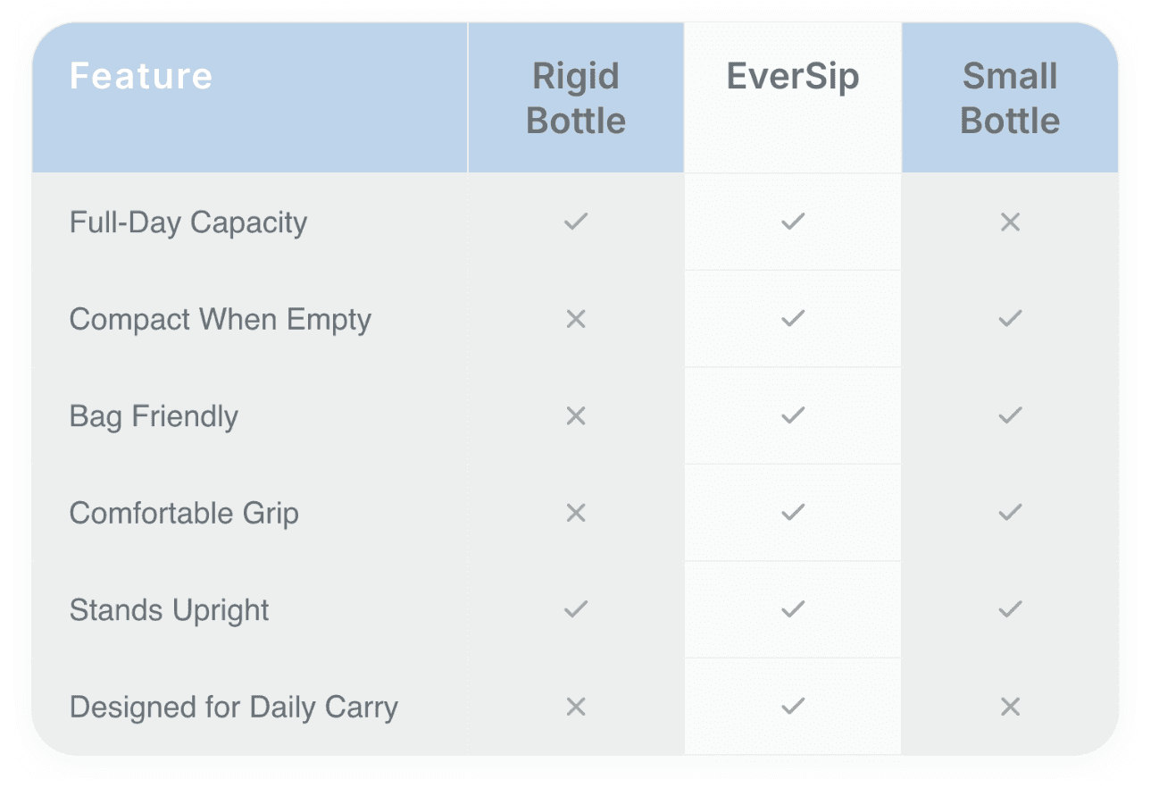Click the Feature column header

click(x=141, y=76)
